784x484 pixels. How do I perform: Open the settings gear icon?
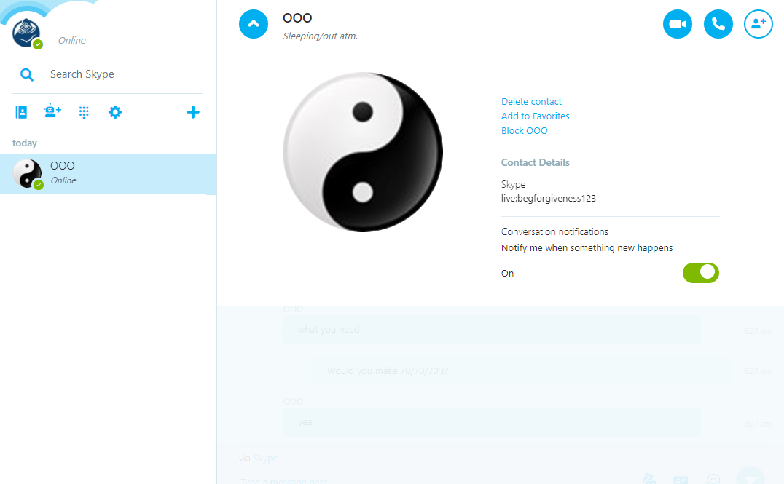pyautogui.click(x=115, y=112)
